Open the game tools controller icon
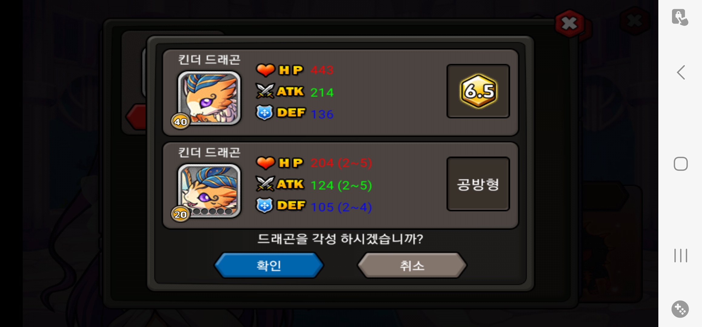Image resolution: width=702 pixels, height=327 pixels. 680,309
